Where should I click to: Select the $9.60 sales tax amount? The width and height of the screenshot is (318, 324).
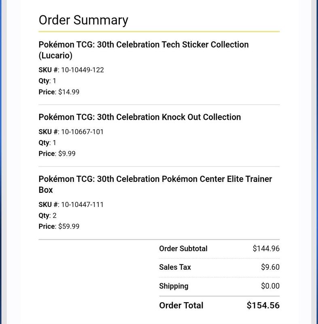coord(270,267)
